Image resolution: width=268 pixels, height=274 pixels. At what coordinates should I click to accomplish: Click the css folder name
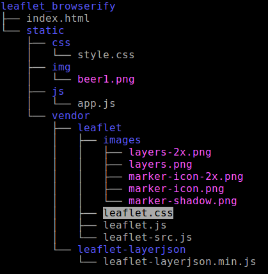61,43
